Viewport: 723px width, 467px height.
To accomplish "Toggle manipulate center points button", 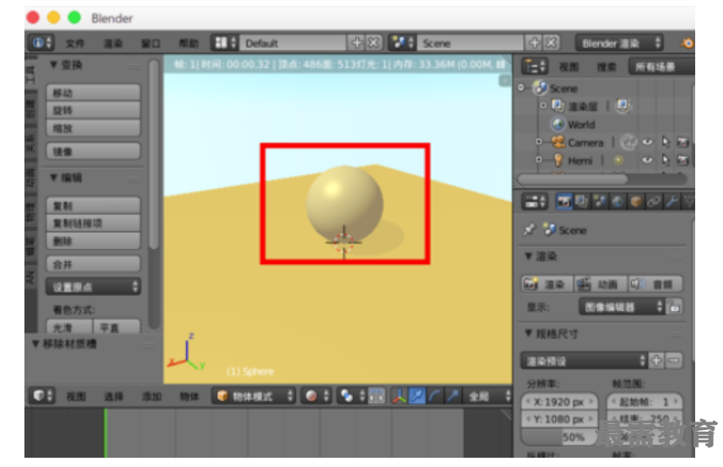I will [x=377, y=396].
